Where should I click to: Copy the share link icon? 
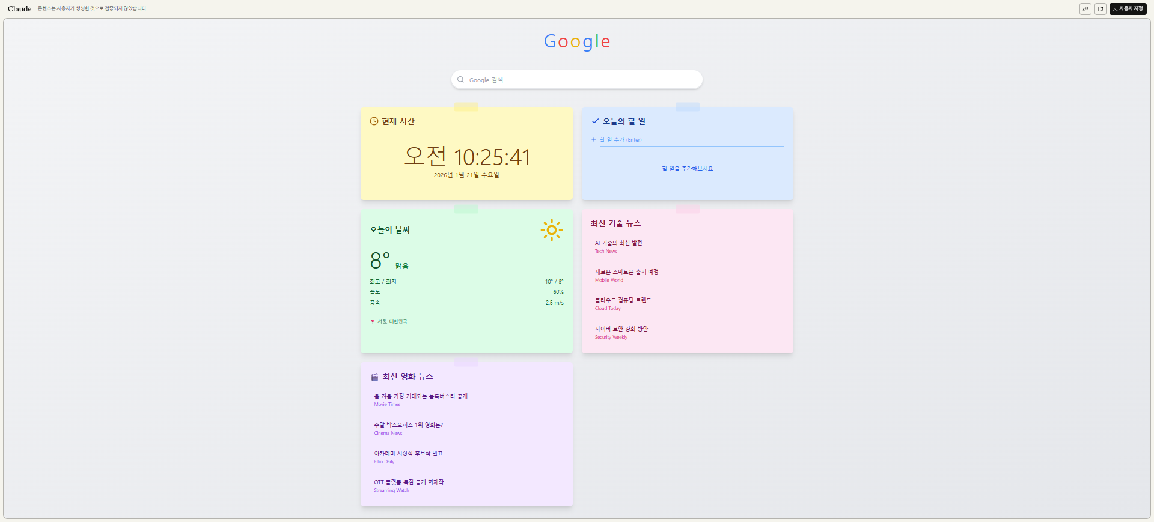1085,9
